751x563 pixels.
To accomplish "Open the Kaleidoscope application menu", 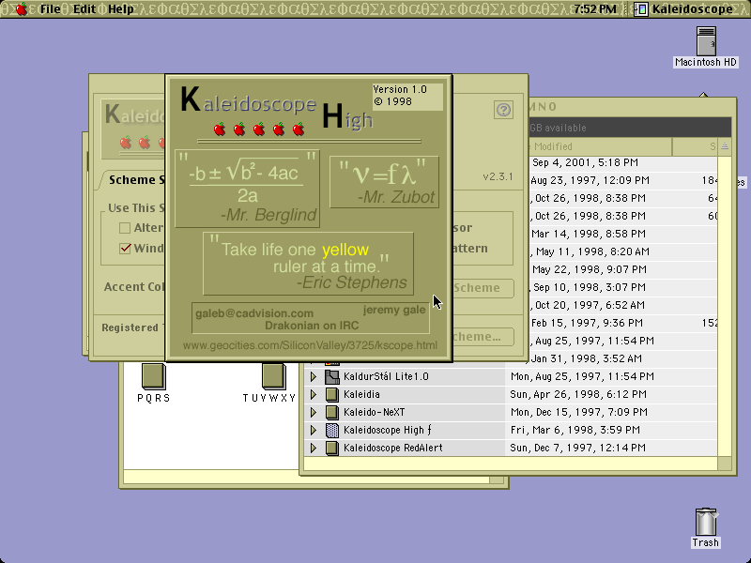I will pos(683,9).
